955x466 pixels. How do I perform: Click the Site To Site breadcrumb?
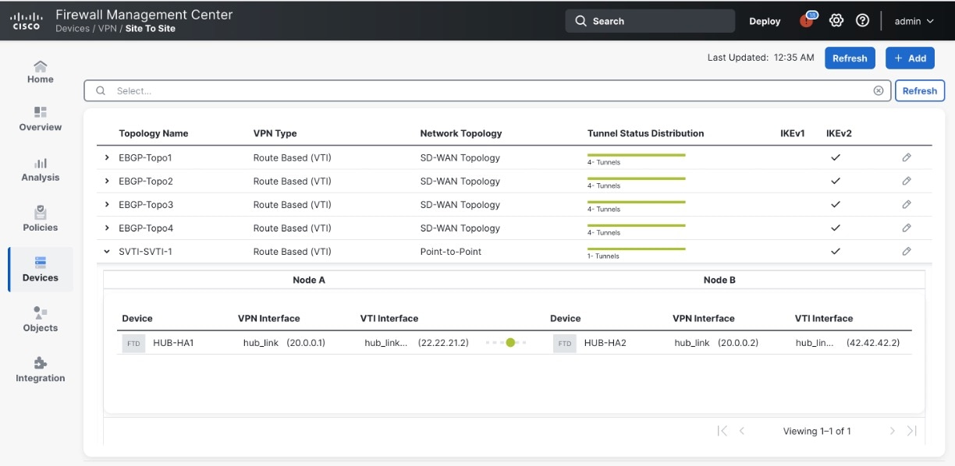pyautogui.click(x=150, y=28)
